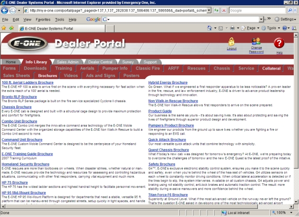
Task: Open the Quest Chassis Brochure link
Action: click(x=169, y=150)
